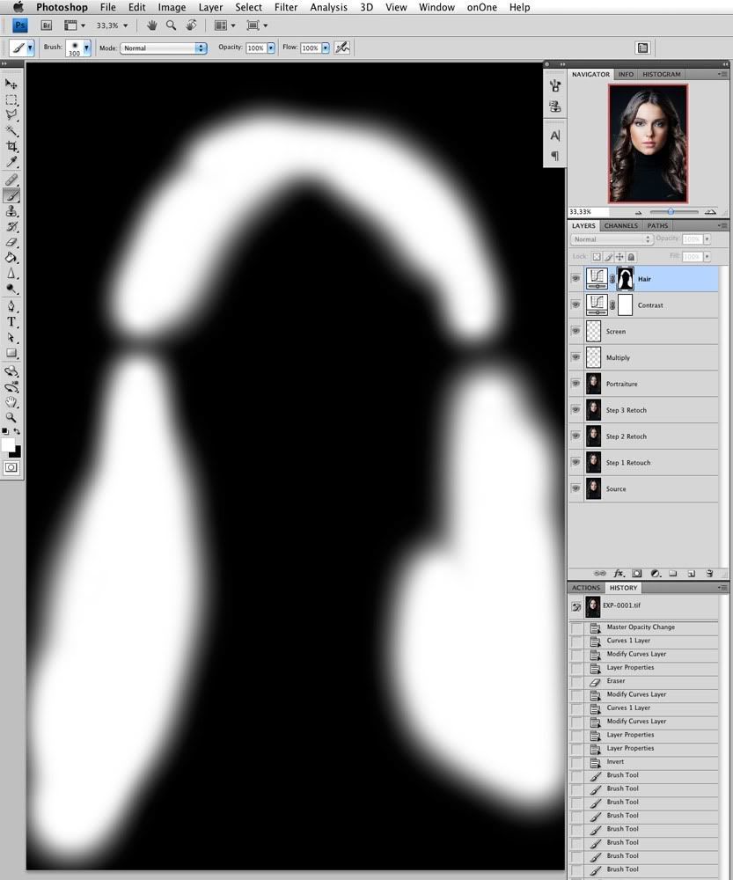Expand the Brush preset picker arrow
The height and width of the screenshot is (880, 733).
[x=87, y=48]
